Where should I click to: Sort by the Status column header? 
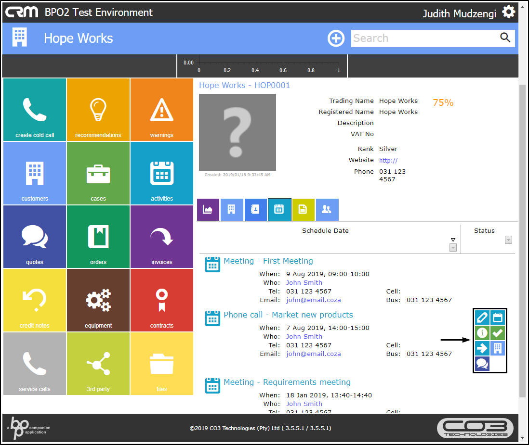(x=484, y=231)
